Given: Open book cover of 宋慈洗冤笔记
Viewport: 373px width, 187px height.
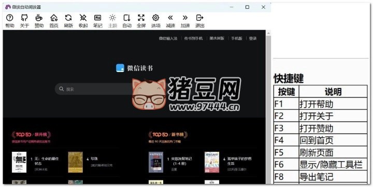Looking at the screenshot, I should [156, 162].
